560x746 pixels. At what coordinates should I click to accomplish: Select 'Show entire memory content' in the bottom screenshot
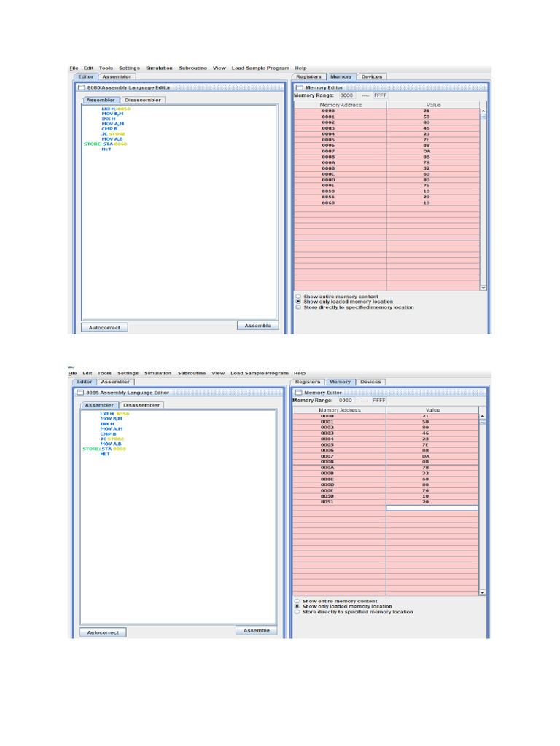(x=297, y=601)
